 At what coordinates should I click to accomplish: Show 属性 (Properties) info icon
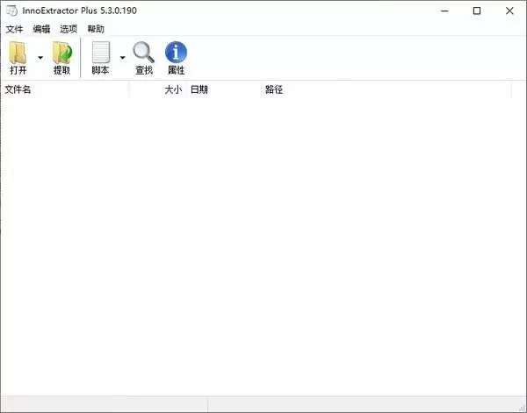point(176,53)
